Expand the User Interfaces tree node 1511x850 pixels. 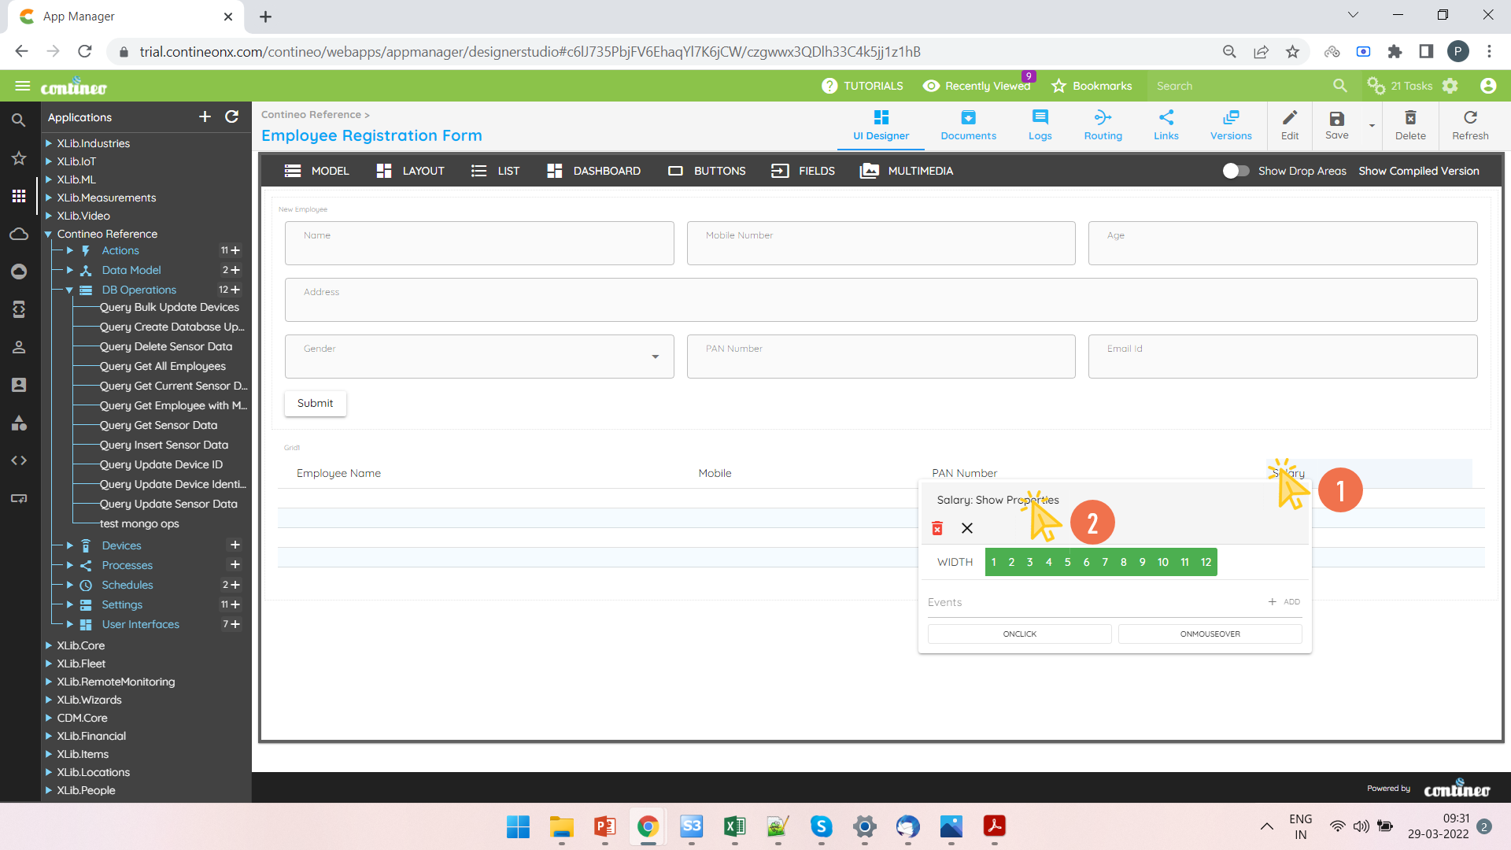pos(69,624)
